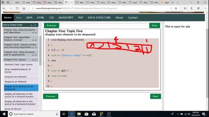Open the tabs you've set aside icon
Viewport: 209px width, 117px height.
click(3, 2)
